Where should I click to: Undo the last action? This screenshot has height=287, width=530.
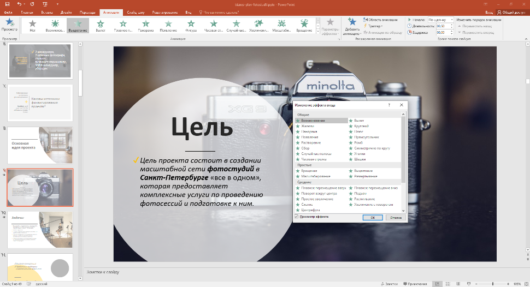point(19,4)
